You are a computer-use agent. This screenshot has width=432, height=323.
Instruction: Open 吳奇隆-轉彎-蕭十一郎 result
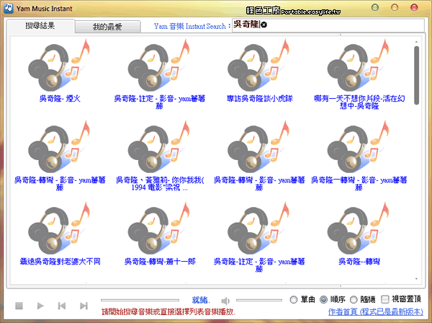click(160, 261)
